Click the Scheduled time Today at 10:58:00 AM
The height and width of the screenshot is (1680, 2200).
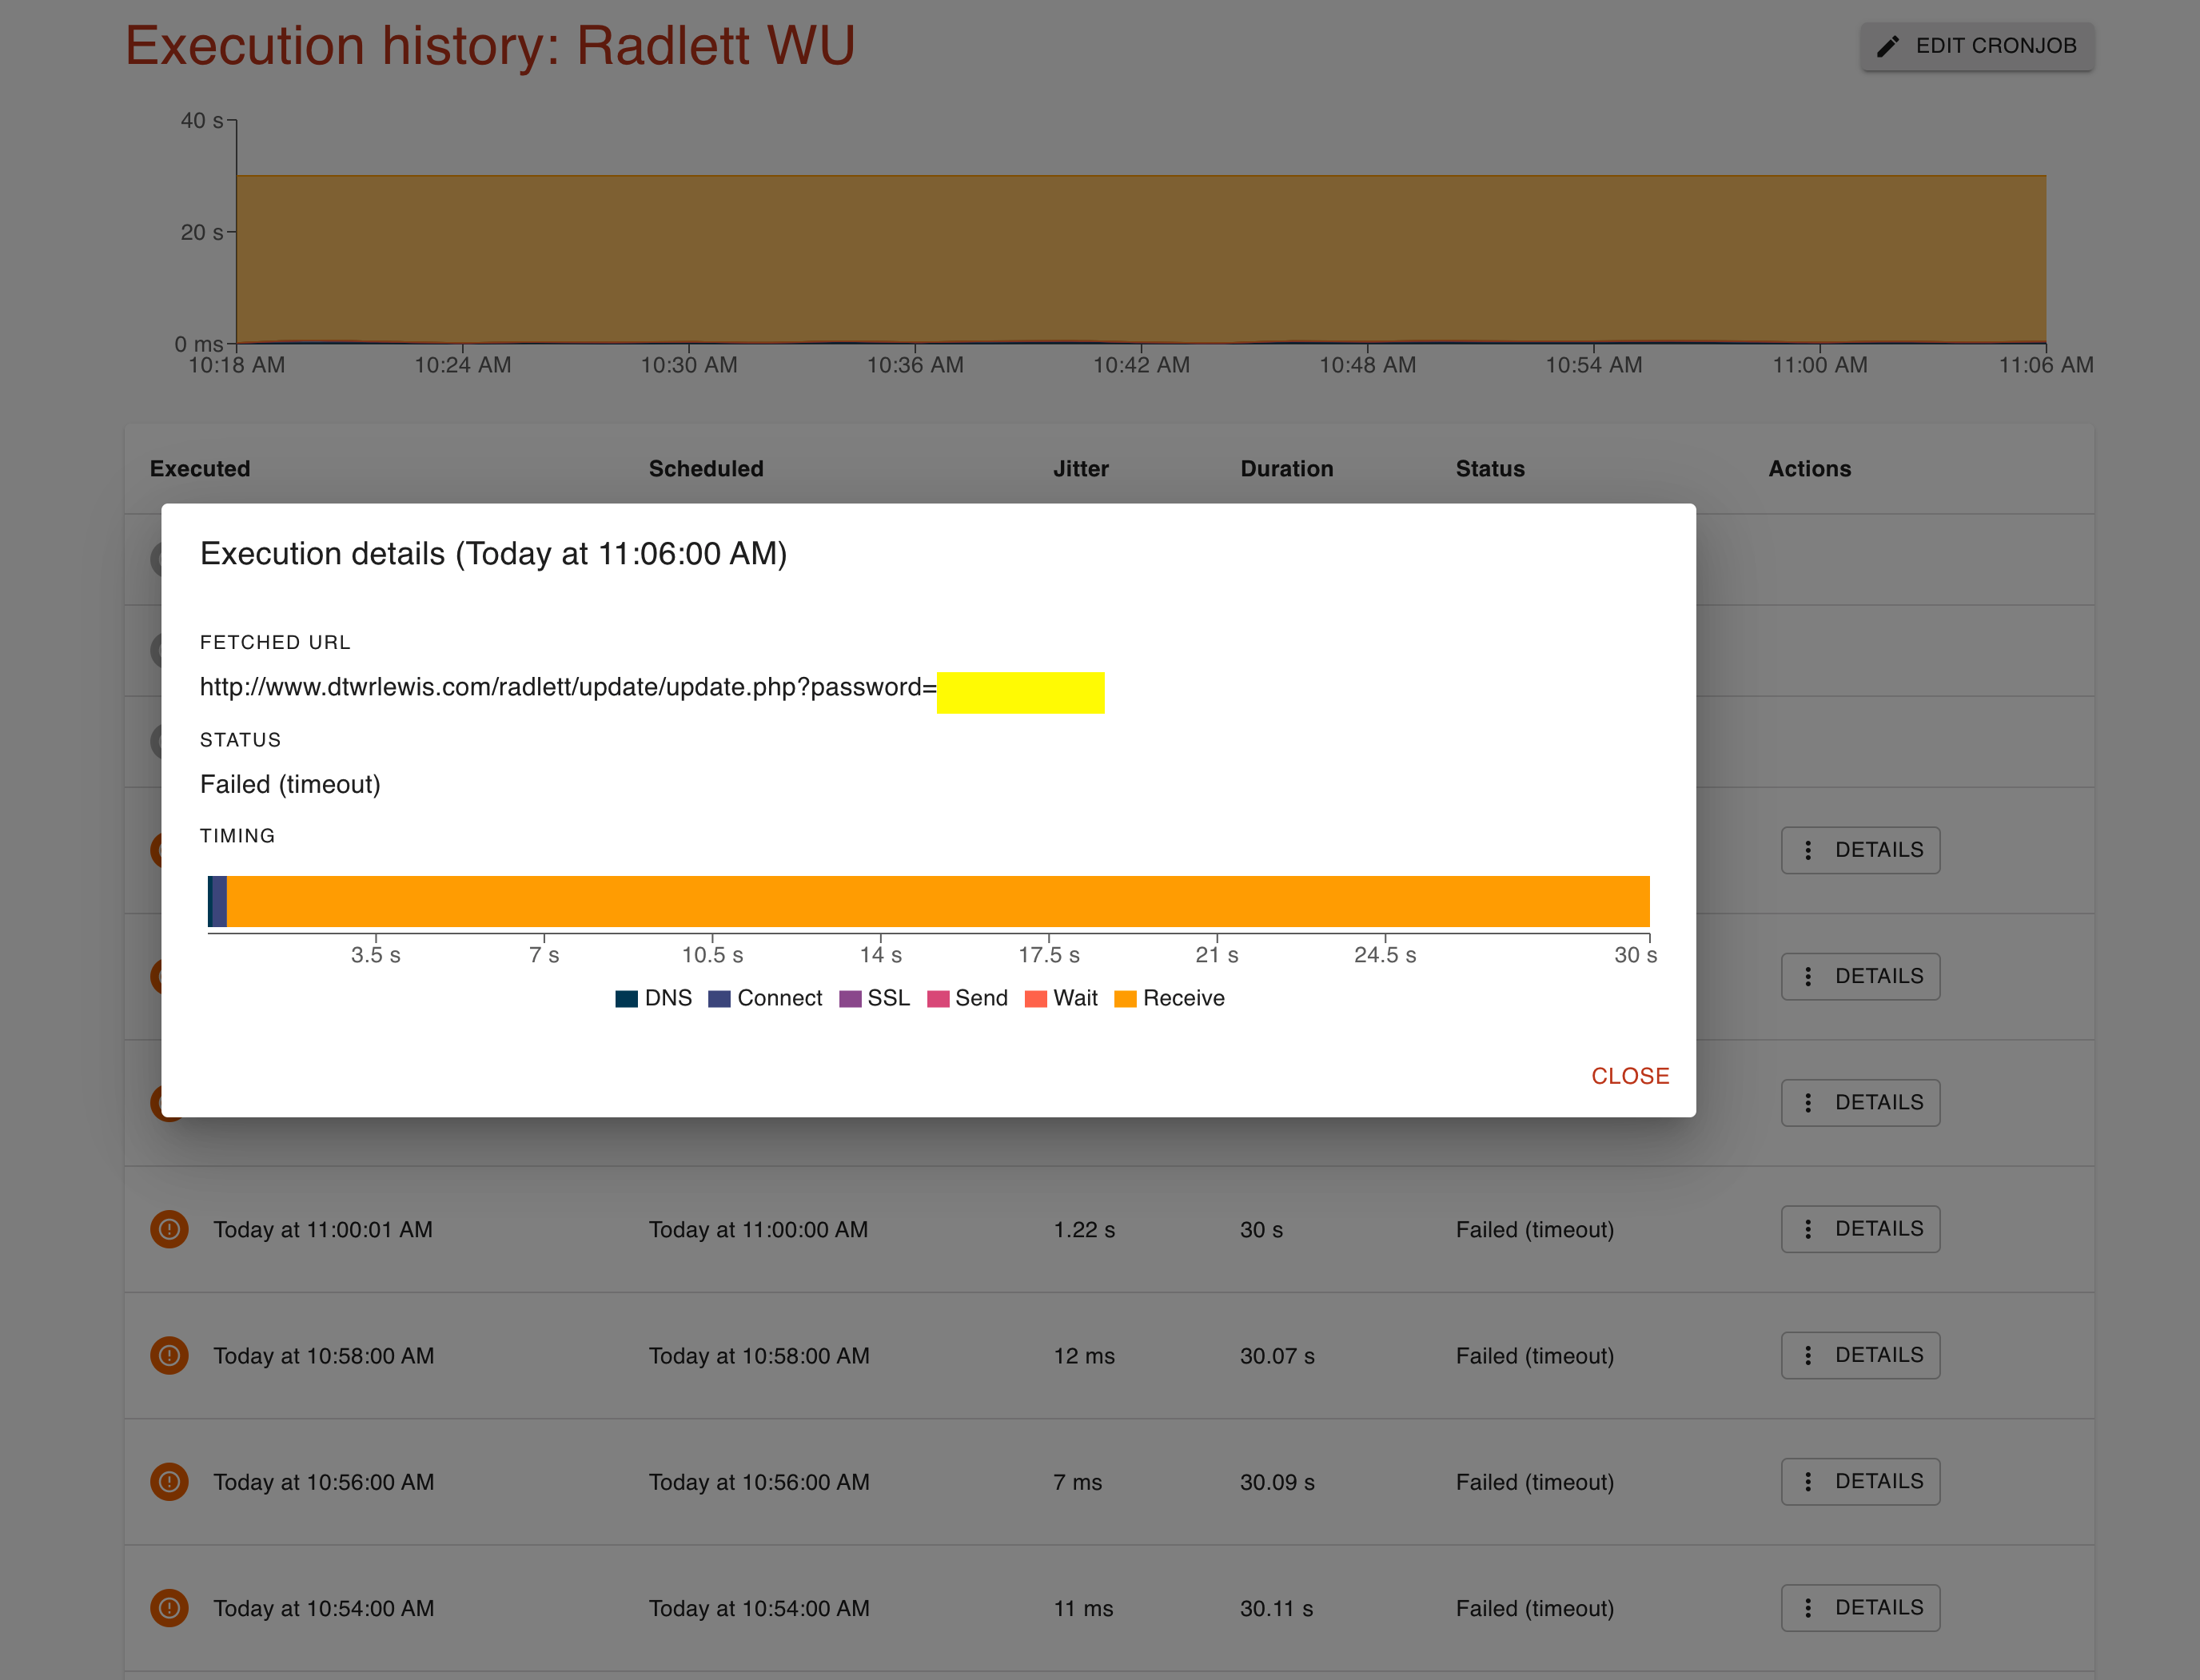coord(759,1356)
